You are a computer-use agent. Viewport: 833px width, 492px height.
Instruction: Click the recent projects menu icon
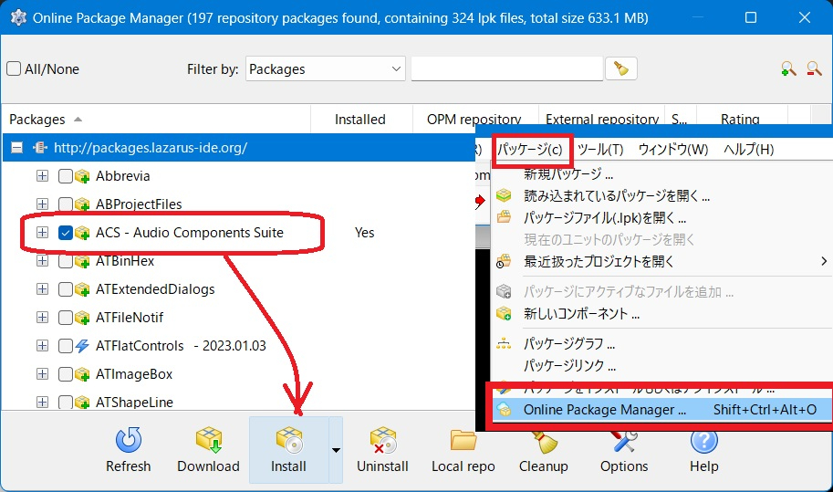point(504,261)
